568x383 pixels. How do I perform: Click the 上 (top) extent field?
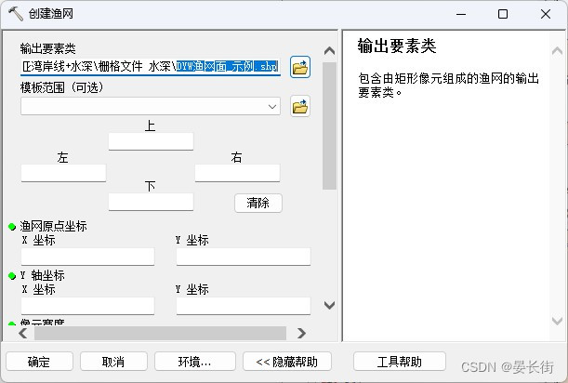pyautogui.click(x=151, y=141)
